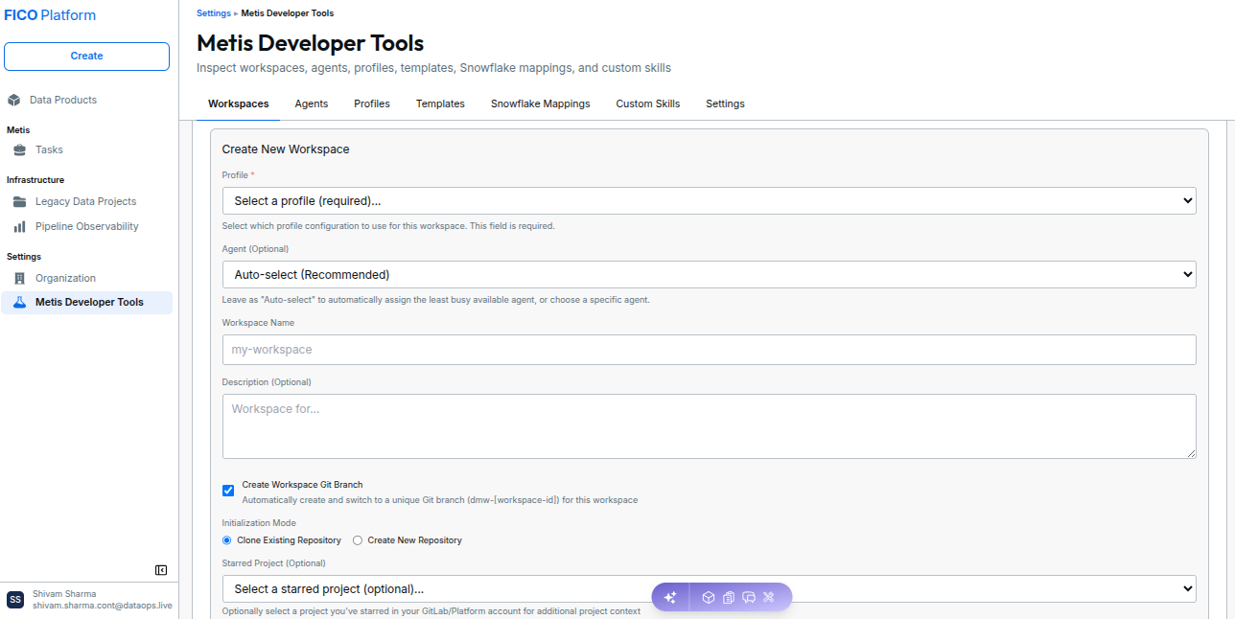Click the Tasks briefcase icon

point(19,149)
